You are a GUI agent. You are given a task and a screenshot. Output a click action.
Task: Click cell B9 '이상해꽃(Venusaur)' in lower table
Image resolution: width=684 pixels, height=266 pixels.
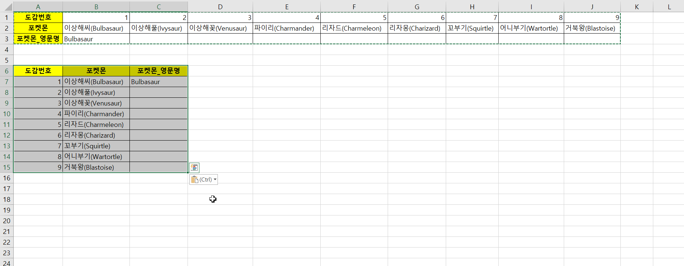pos(96,103)
